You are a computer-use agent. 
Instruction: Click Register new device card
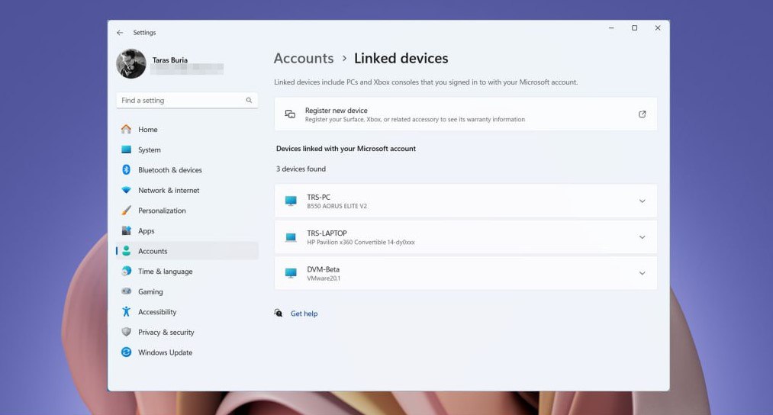click(466, 114)
